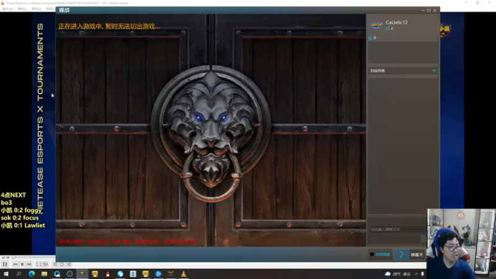Skip to previous media in VLC

pos(15,265)
